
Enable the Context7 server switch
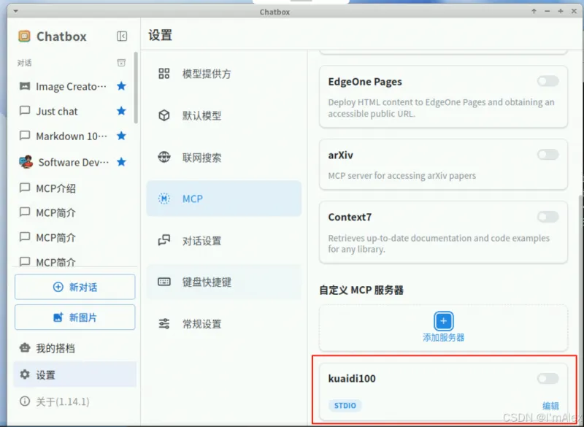click(x=547, y=217)
